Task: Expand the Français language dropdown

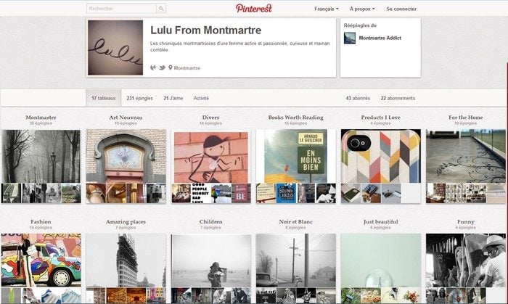Action: tap(327, 9)
